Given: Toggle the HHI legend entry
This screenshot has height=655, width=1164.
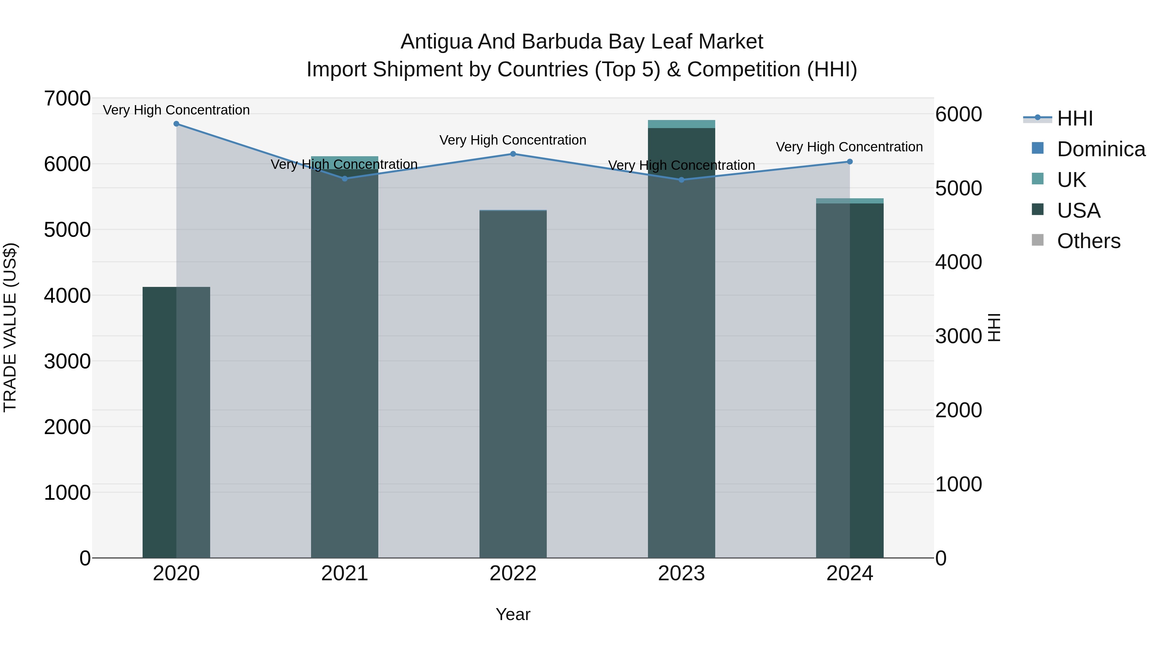Looking at the screenshot, I should point(1058,118).
